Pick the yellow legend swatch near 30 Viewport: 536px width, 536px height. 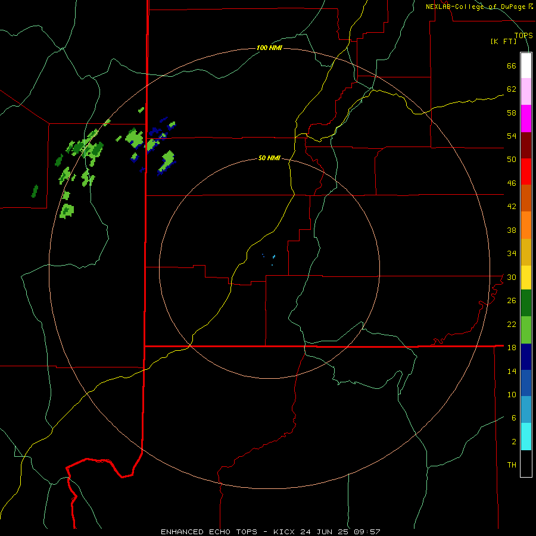526,278
